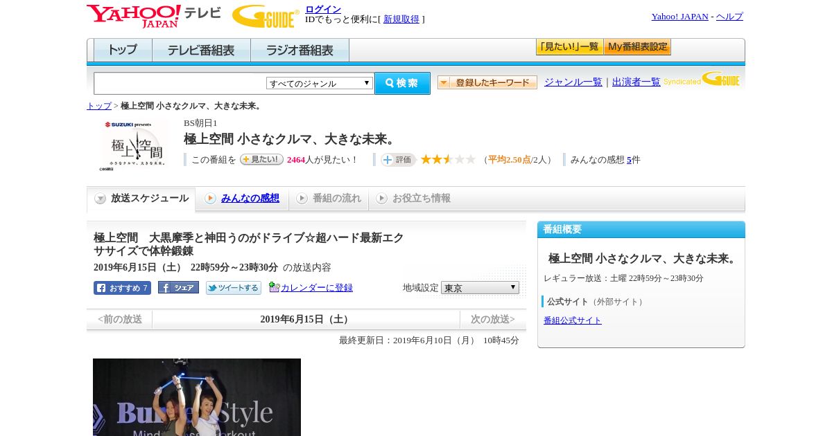Expand the 登録したキーワード dropdown
832x436 pixels.
pyautogui.click(x=487, y=82)
